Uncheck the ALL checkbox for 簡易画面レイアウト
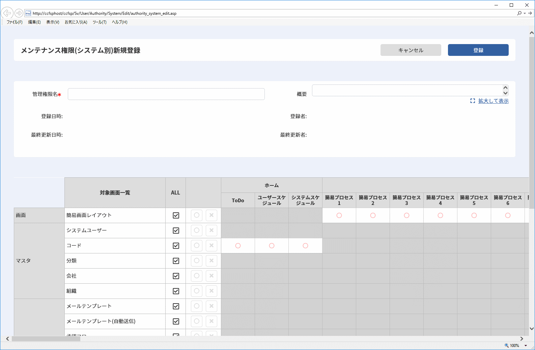The image size is (535, 350). click(176, 215)
